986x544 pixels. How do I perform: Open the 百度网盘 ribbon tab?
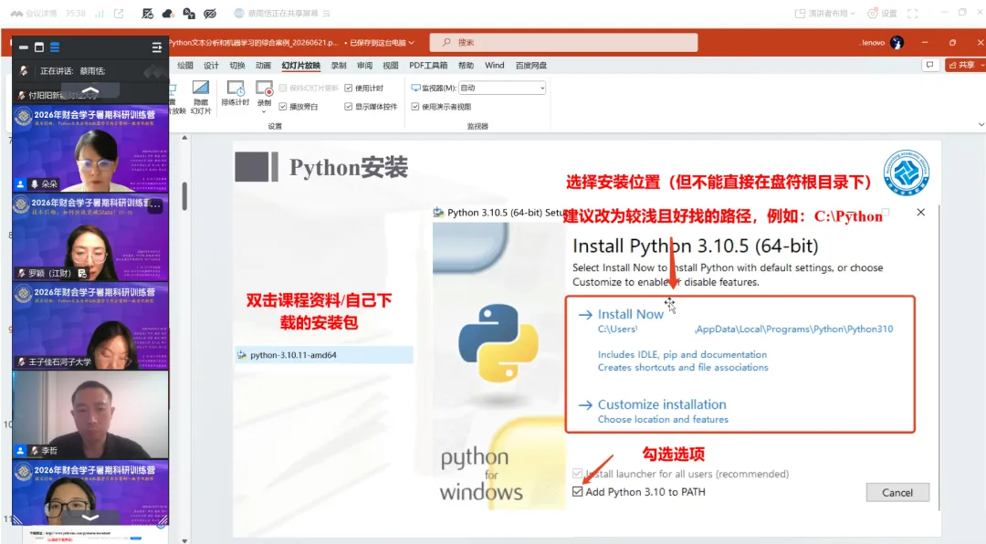click(x=530, y=66)
